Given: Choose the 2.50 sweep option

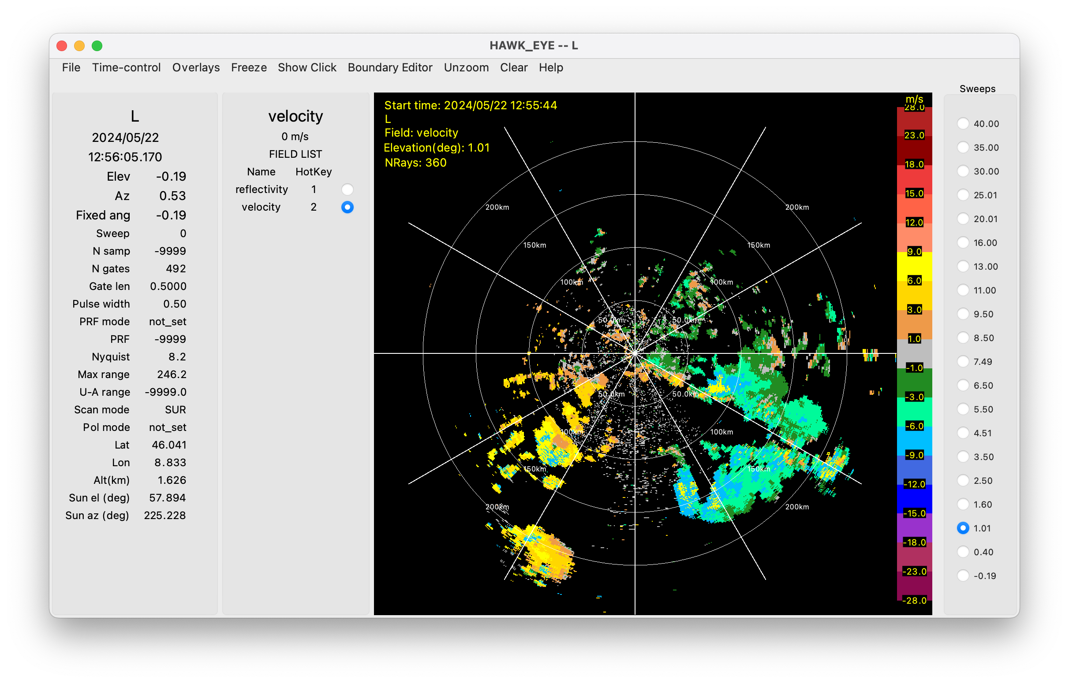Looking at the screenshot, I should [x=962, y=481].
